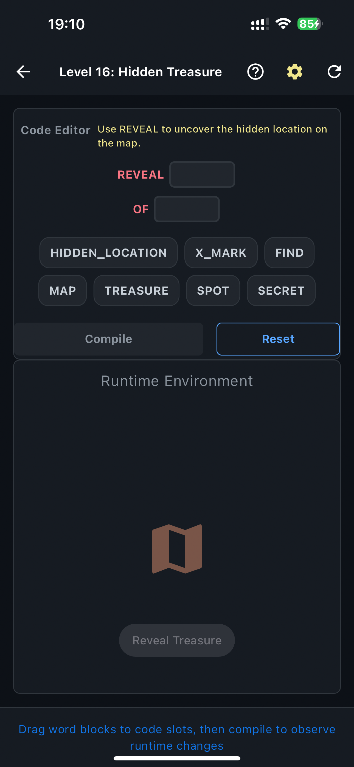Choose the MAP word block
Image resolution: width=354 pixels, height=767 pixels.
63,291
